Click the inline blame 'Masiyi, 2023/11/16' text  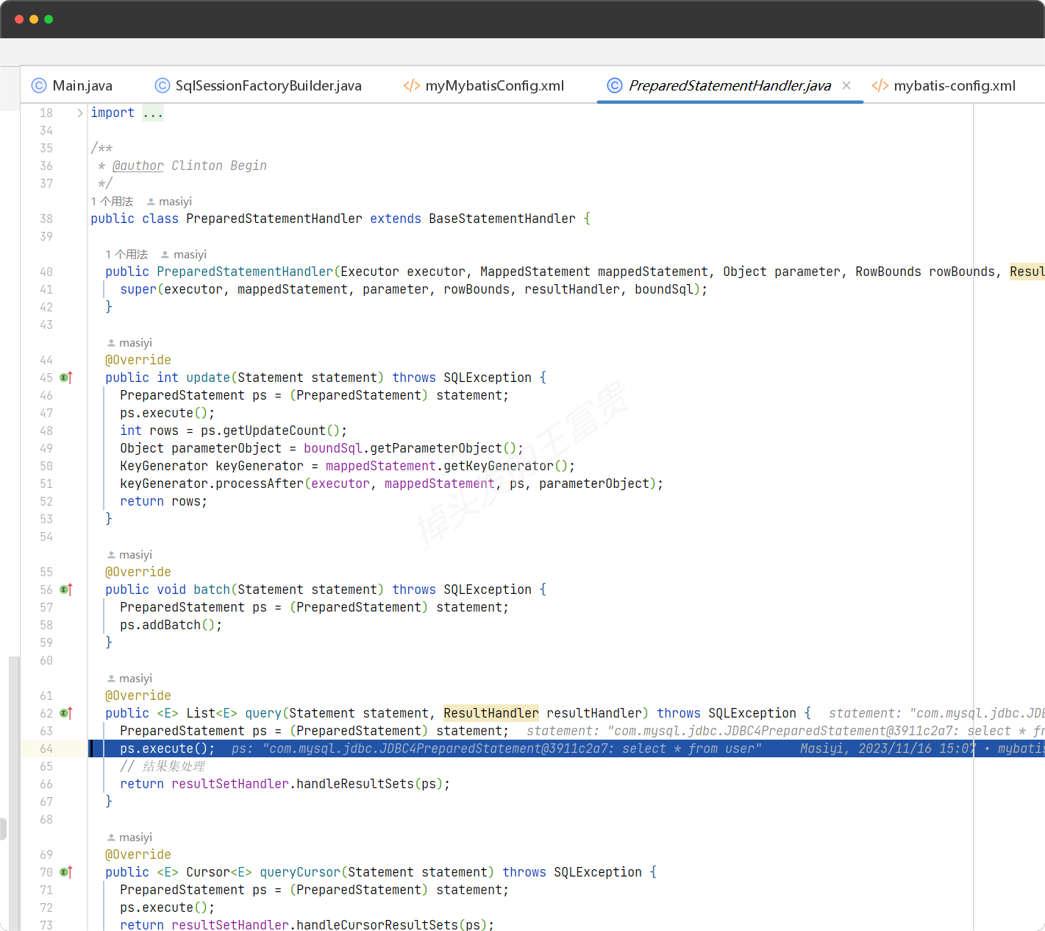pyautogui.click(x=888, y=748)
